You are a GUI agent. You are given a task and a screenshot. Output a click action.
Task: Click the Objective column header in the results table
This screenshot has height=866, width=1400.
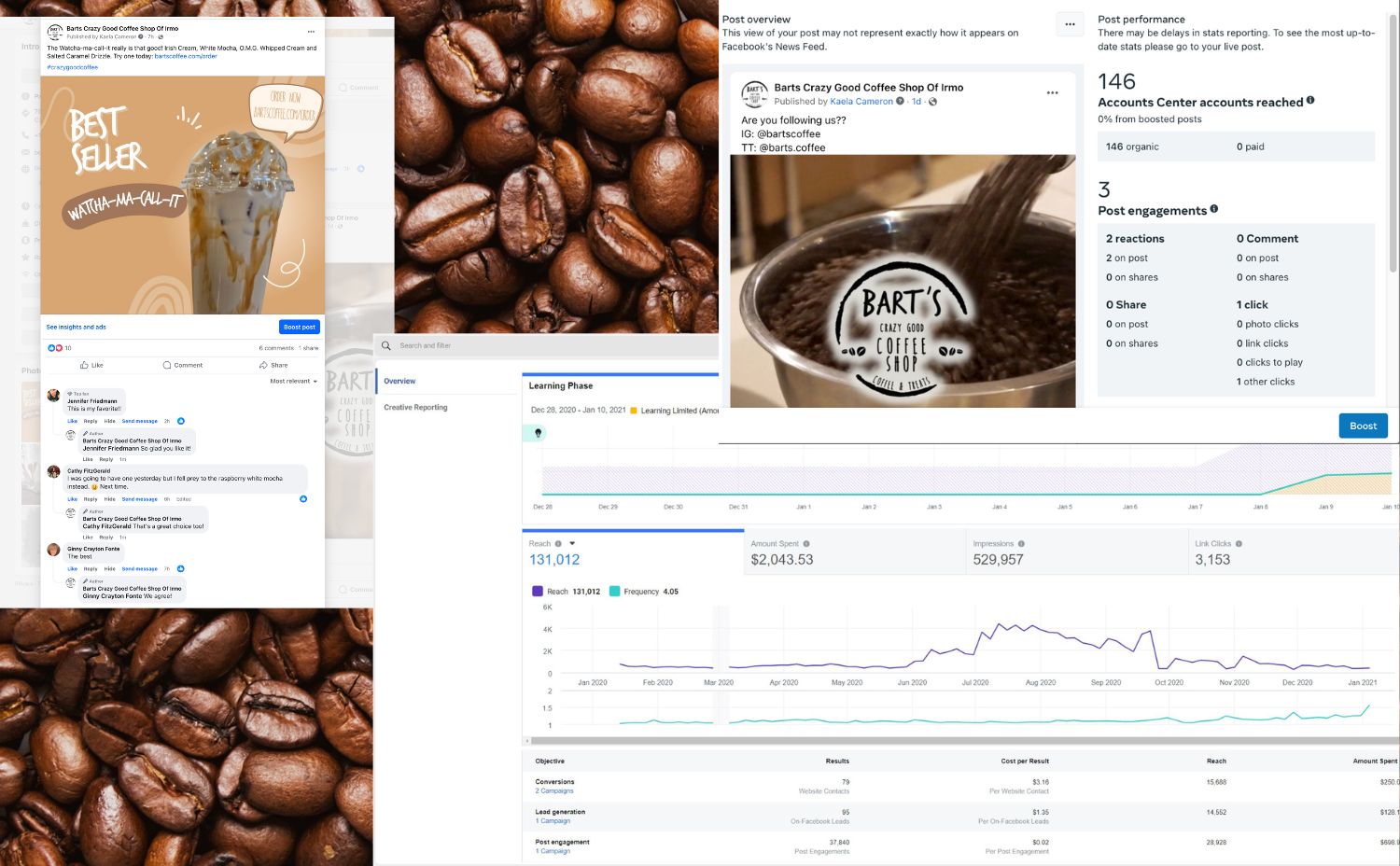point(550,761)
